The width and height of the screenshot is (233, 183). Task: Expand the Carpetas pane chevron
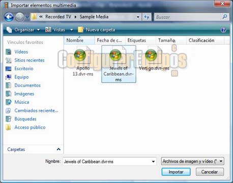click(x=59, y=149)
